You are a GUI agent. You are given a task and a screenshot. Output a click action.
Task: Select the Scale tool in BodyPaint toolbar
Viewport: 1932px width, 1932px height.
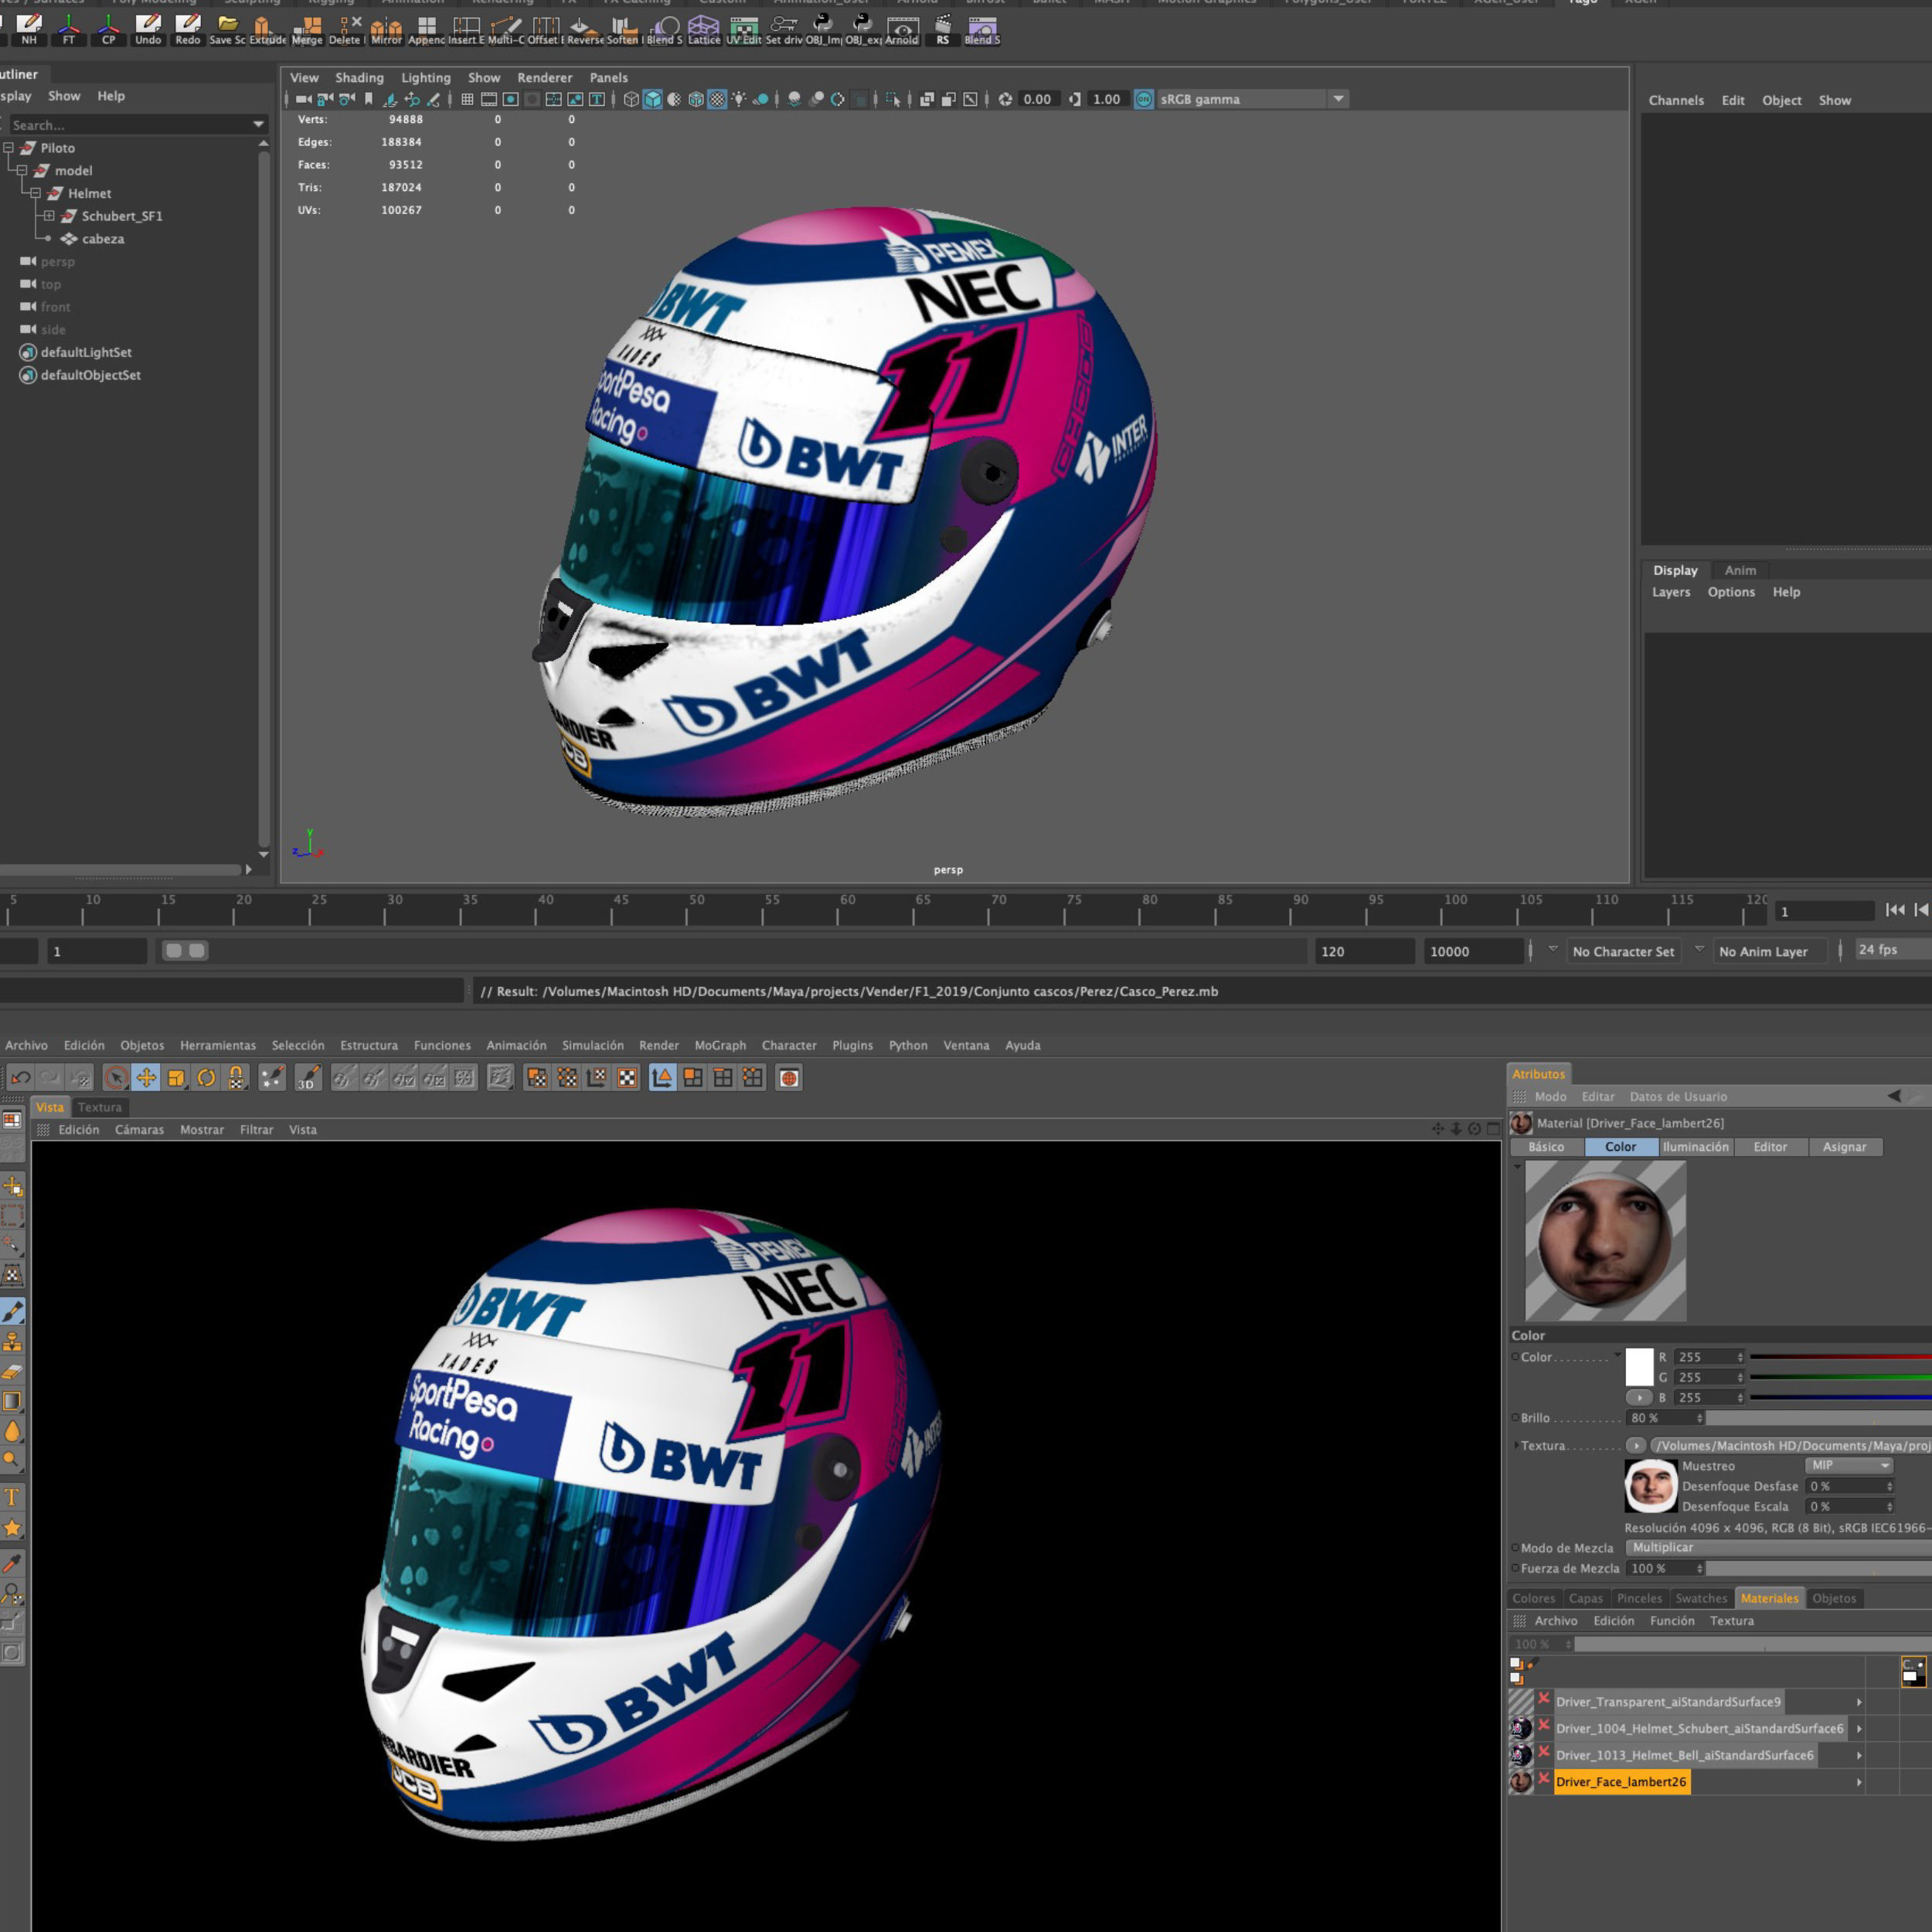click(x=176, y=1077)
